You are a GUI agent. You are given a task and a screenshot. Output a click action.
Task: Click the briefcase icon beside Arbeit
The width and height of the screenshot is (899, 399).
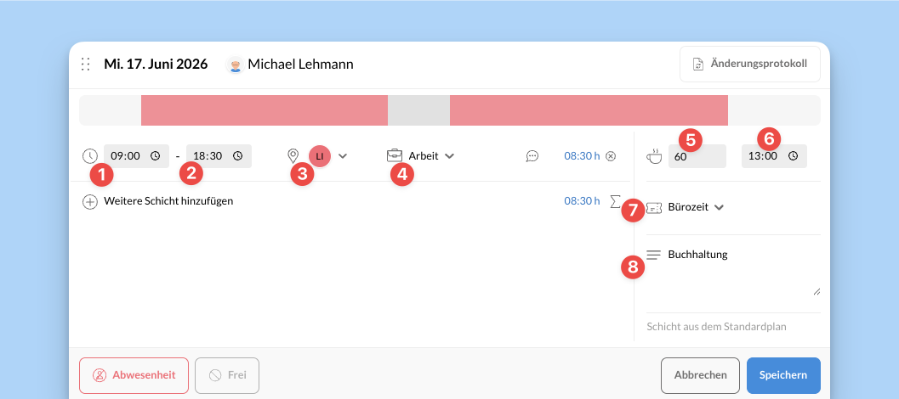coord(395,155)
